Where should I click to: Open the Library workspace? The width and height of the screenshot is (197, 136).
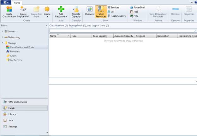pyautogui.click(x=25, y=114)
